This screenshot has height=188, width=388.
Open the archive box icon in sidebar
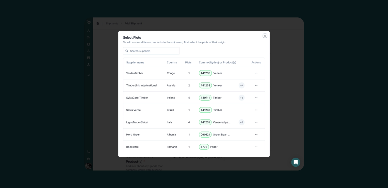[x=88, y=57]
